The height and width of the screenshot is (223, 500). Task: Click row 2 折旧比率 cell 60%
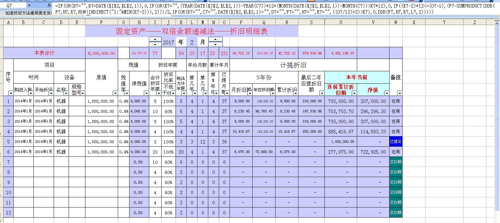click(168, 111)
